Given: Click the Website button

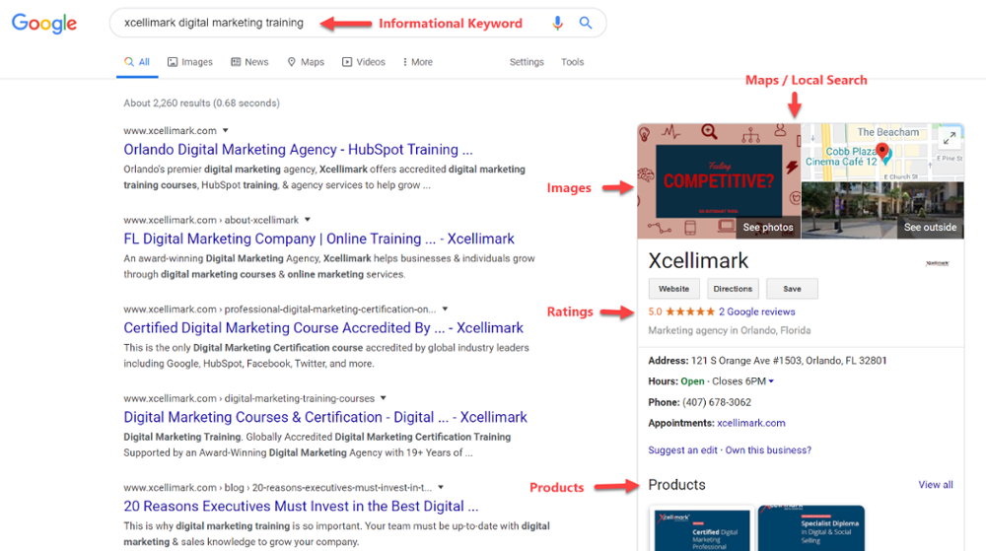Looking at the screenshot, I should pyautogui.click(x=673, y=289).
